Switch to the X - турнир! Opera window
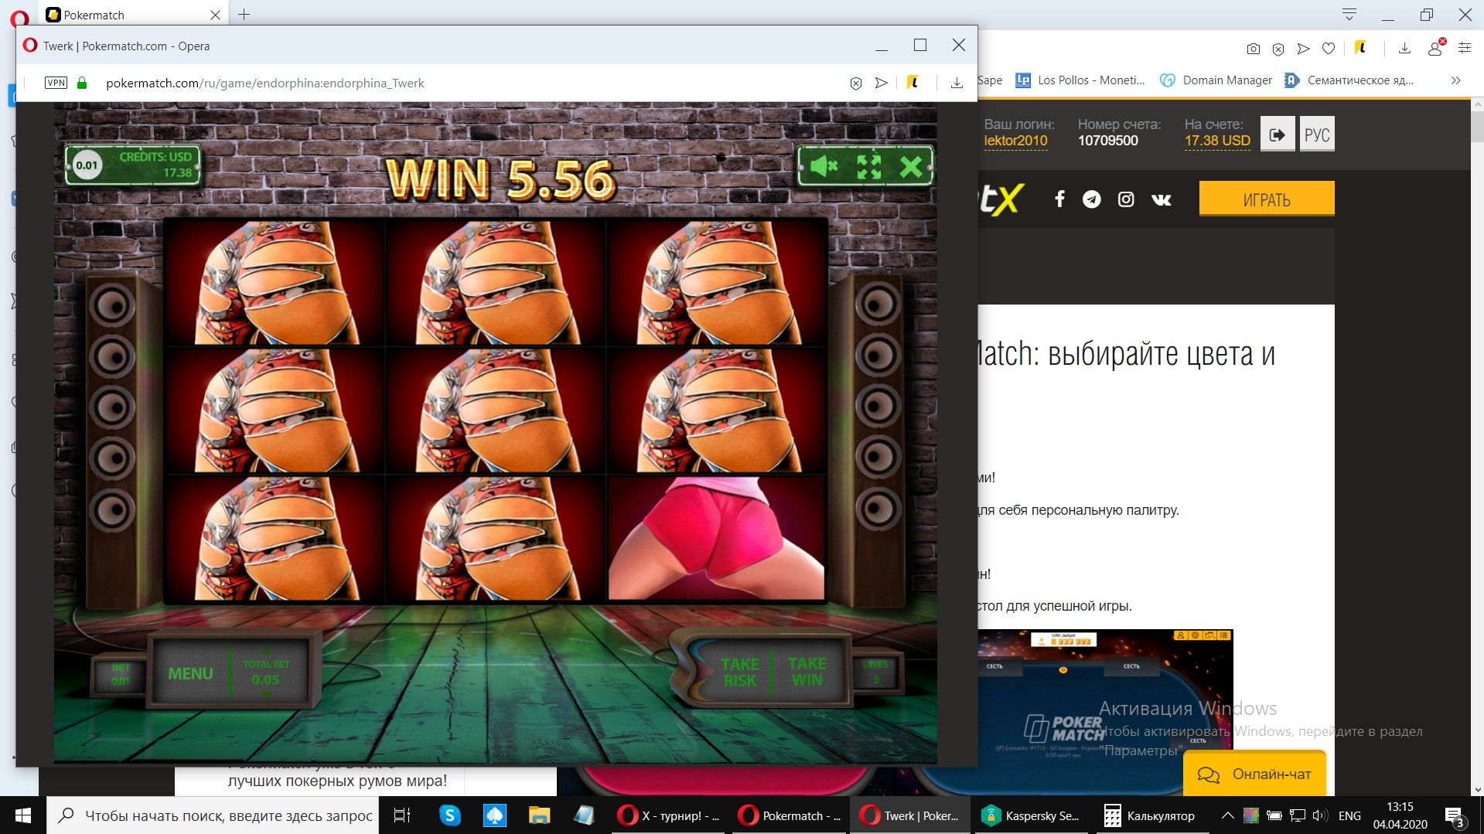Image resolution: width=1484 pixels, height=834 pixels. [670, 815]
